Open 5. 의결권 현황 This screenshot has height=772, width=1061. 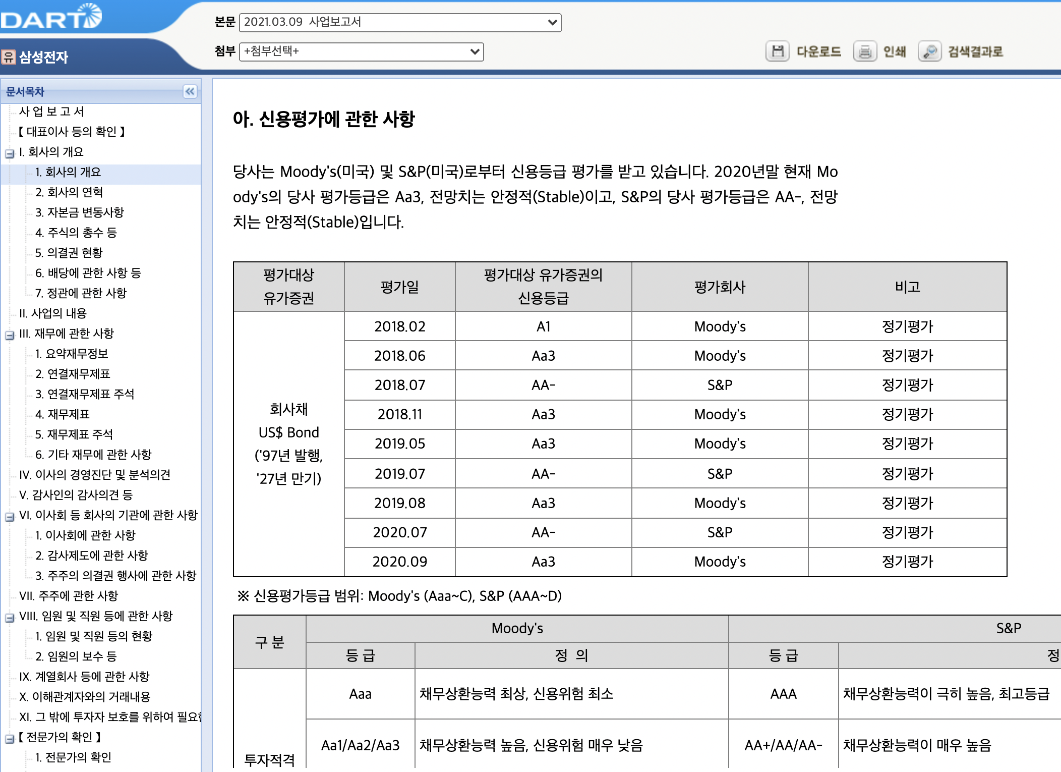click(69, 253)
